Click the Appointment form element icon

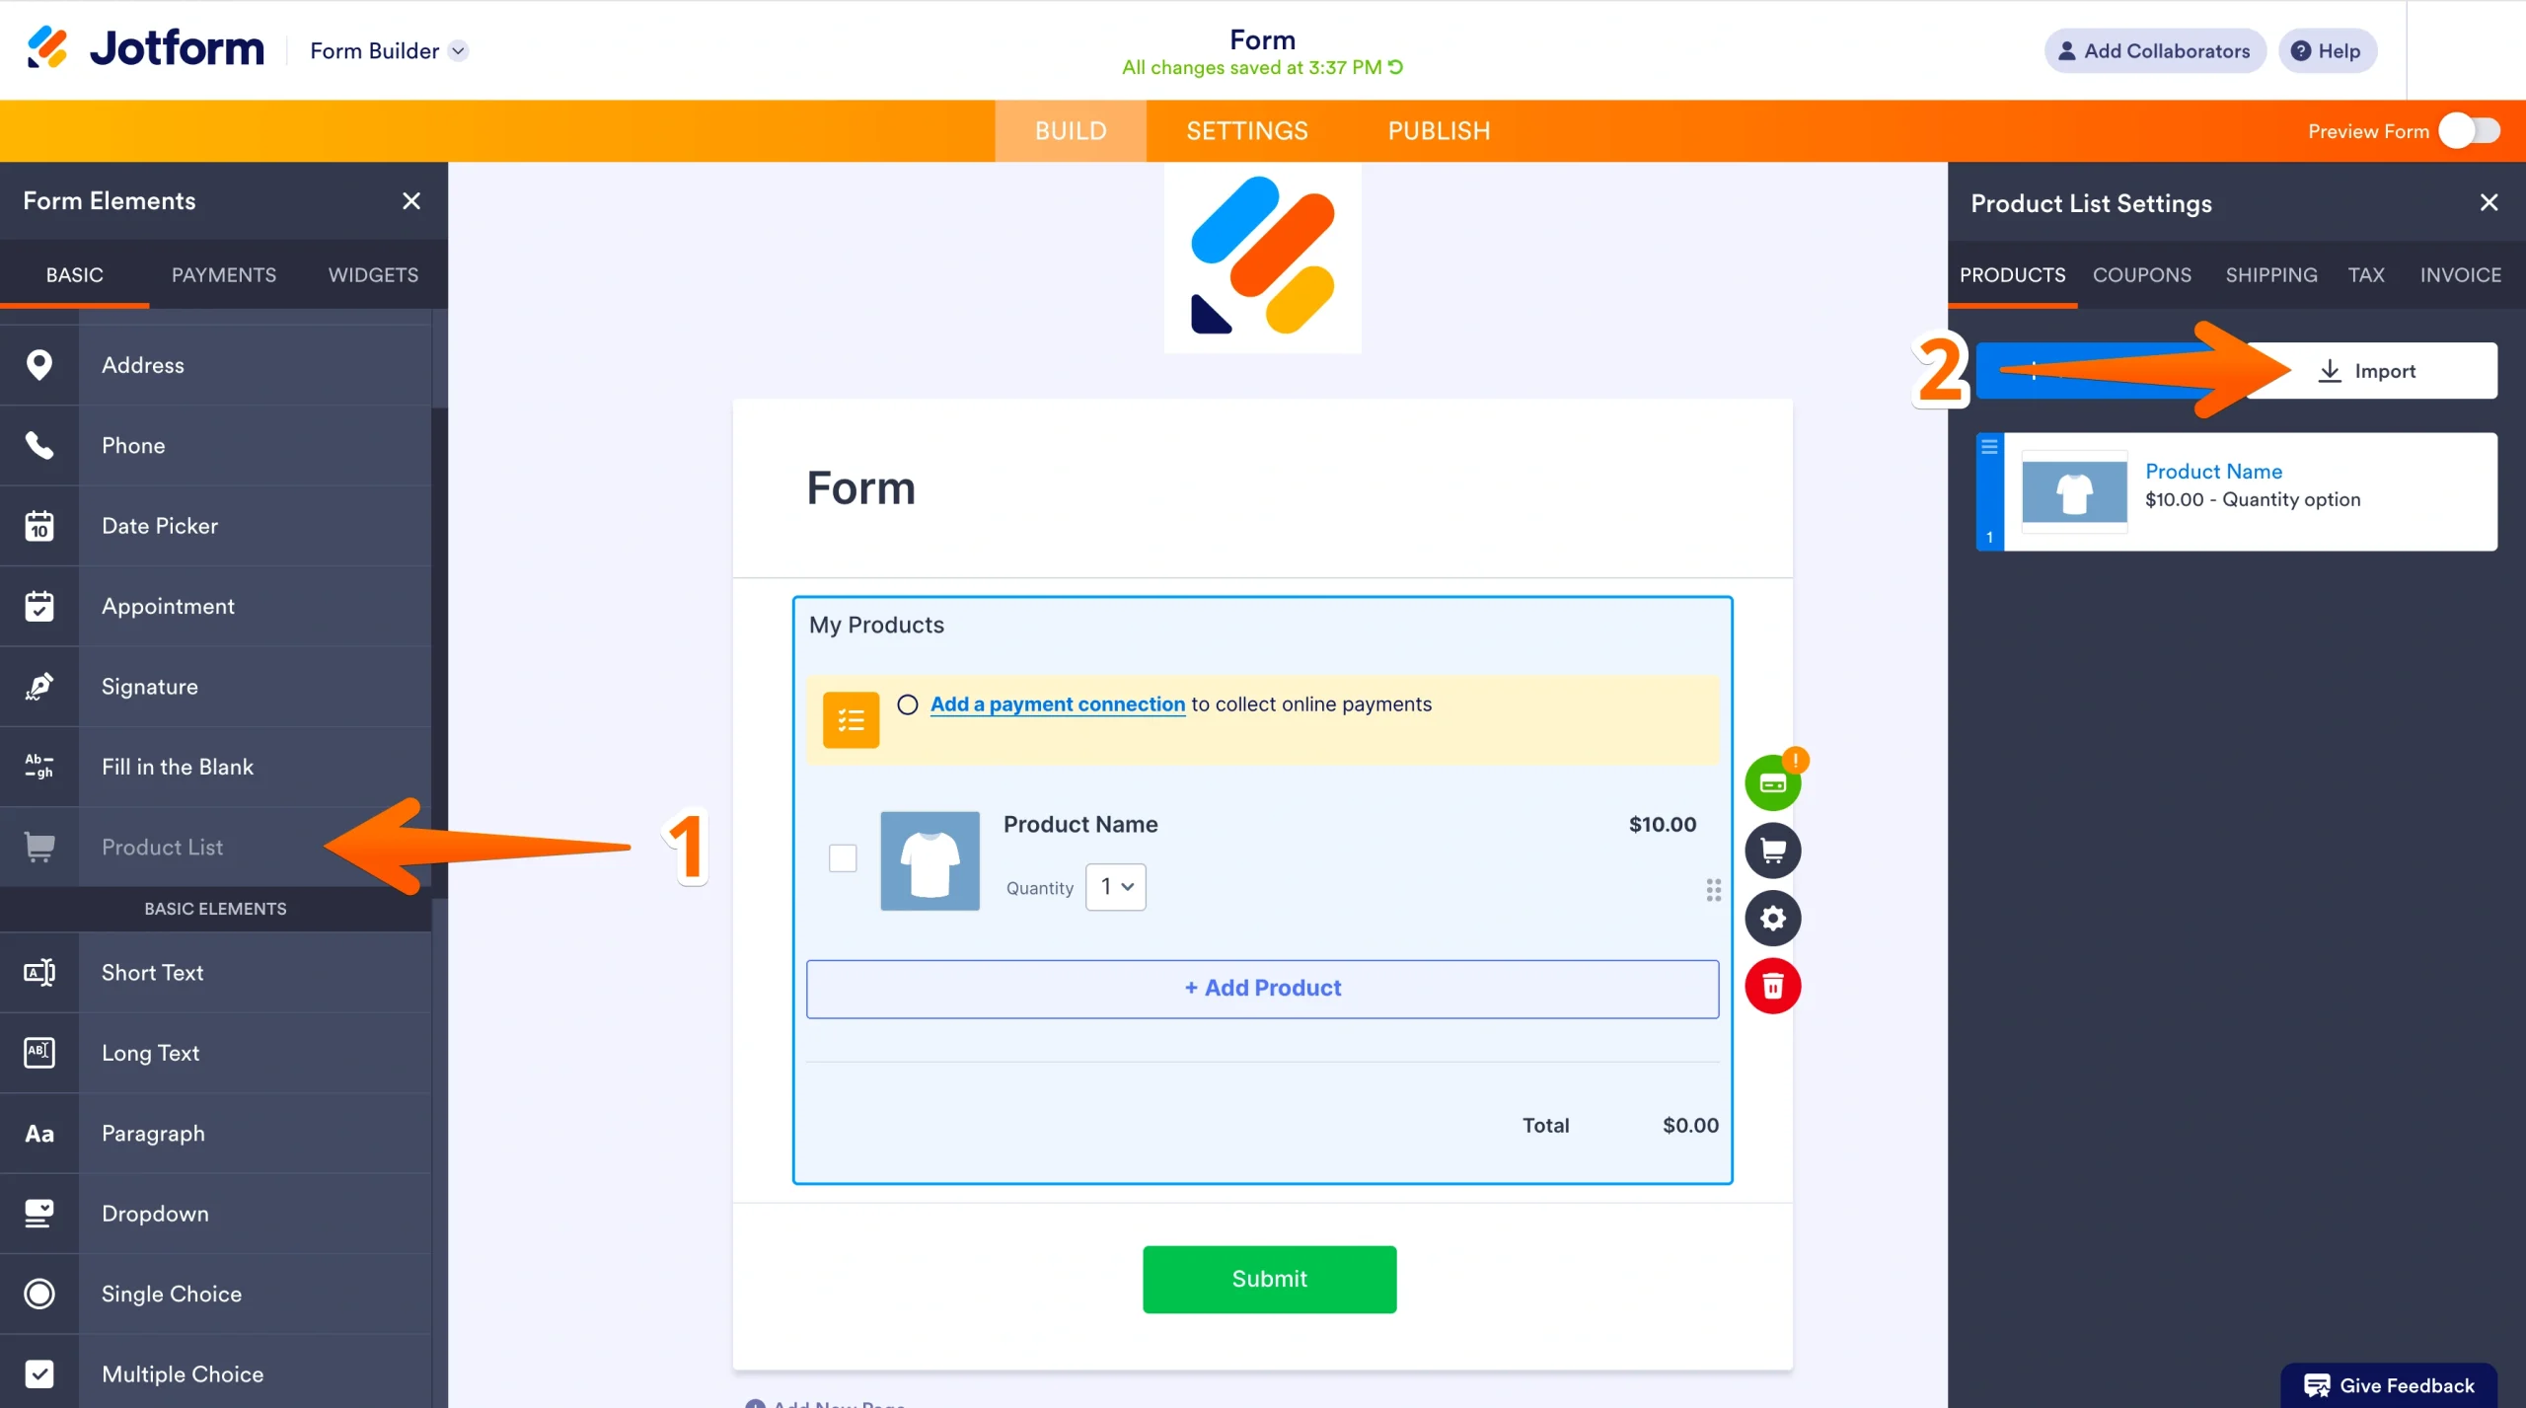click(x=38, y=605)
